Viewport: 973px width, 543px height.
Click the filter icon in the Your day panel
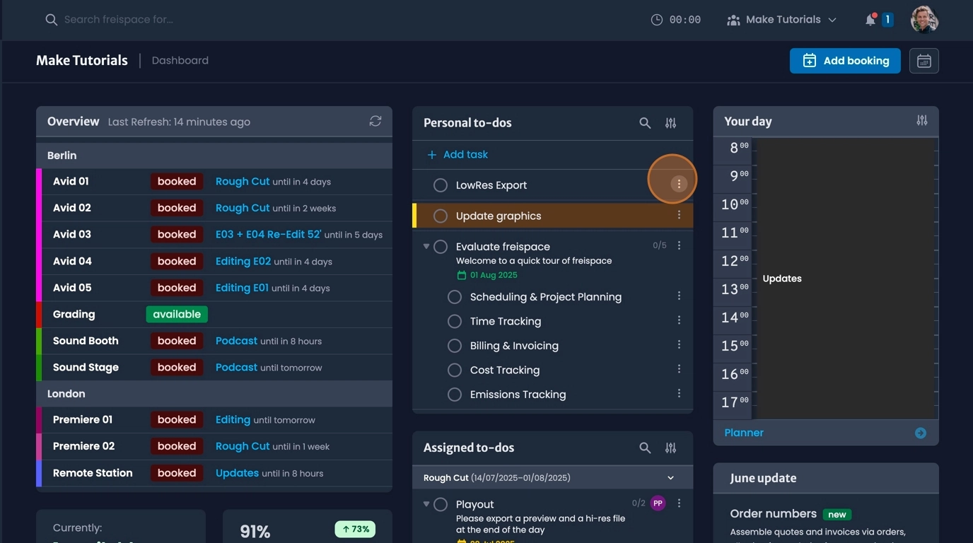[921, 120]
